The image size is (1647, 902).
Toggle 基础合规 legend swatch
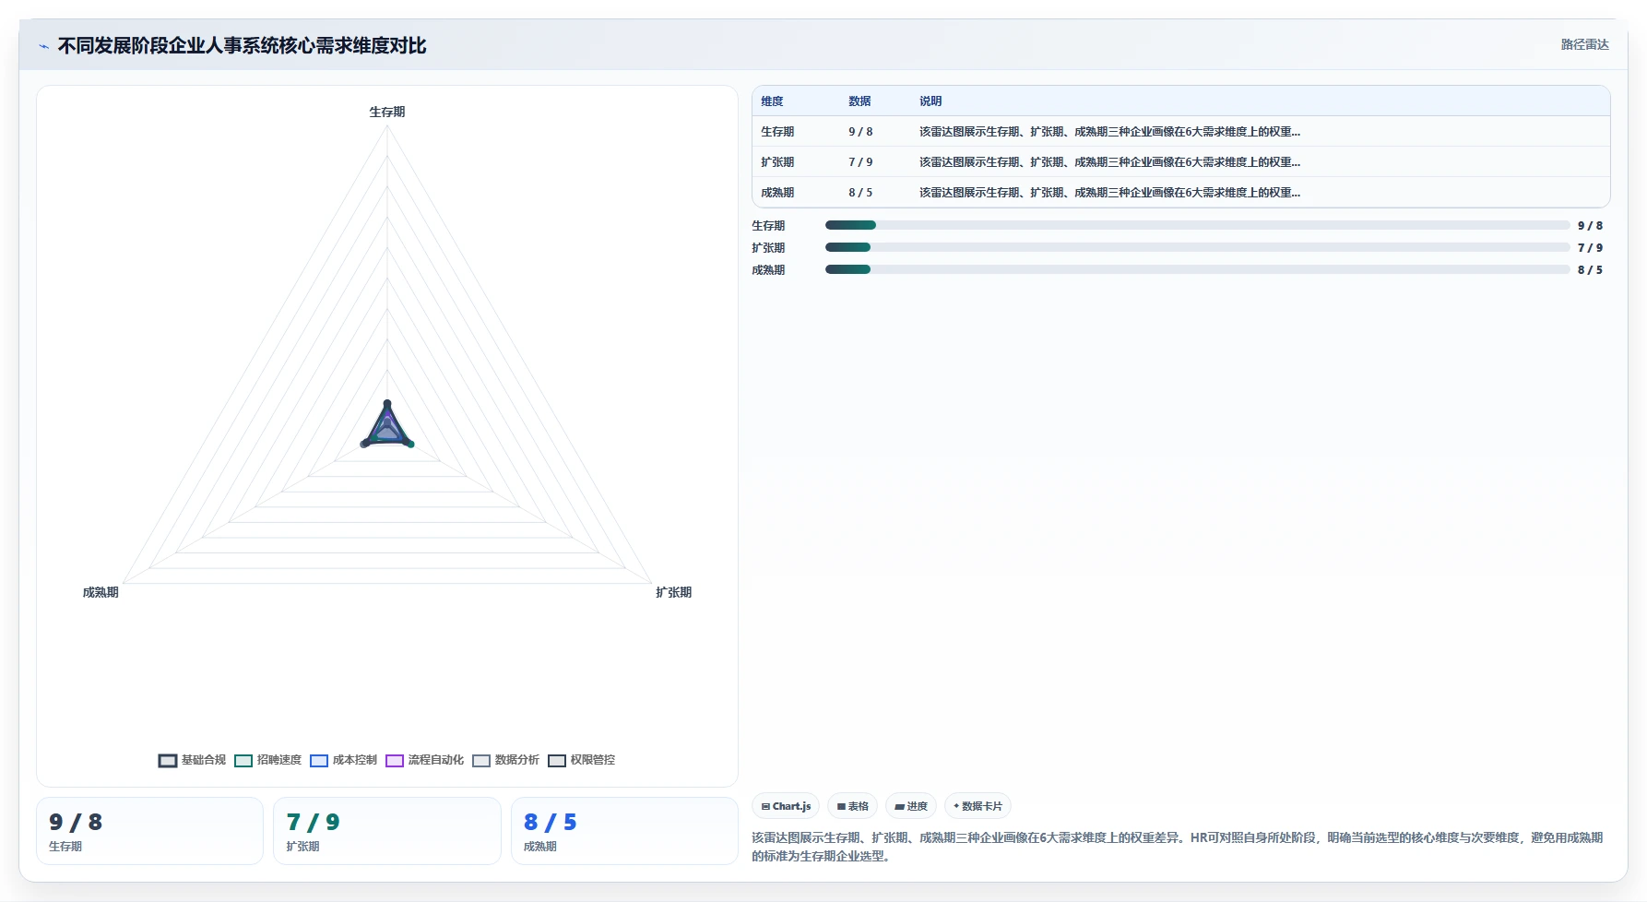(168, 761)
